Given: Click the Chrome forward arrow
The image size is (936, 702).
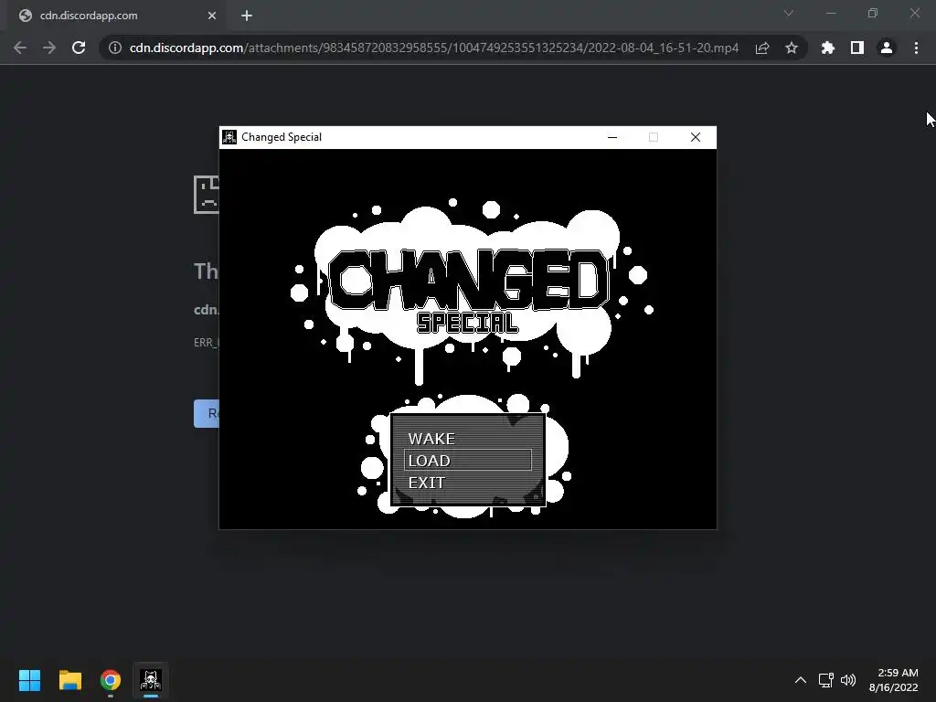Looking at the screenshot, I should click(49, 48).
